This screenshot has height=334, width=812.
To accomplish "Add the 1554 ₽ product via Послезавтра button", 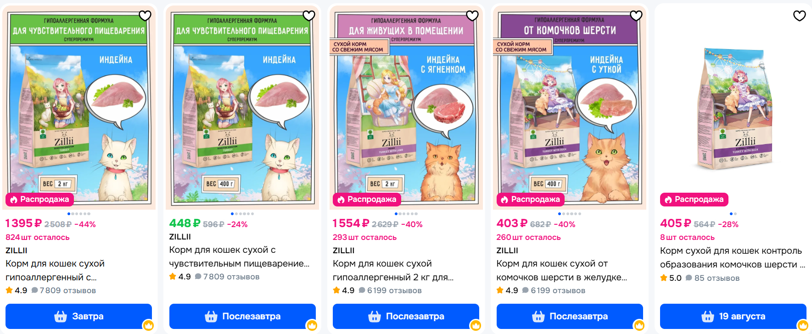I will 406,317.
